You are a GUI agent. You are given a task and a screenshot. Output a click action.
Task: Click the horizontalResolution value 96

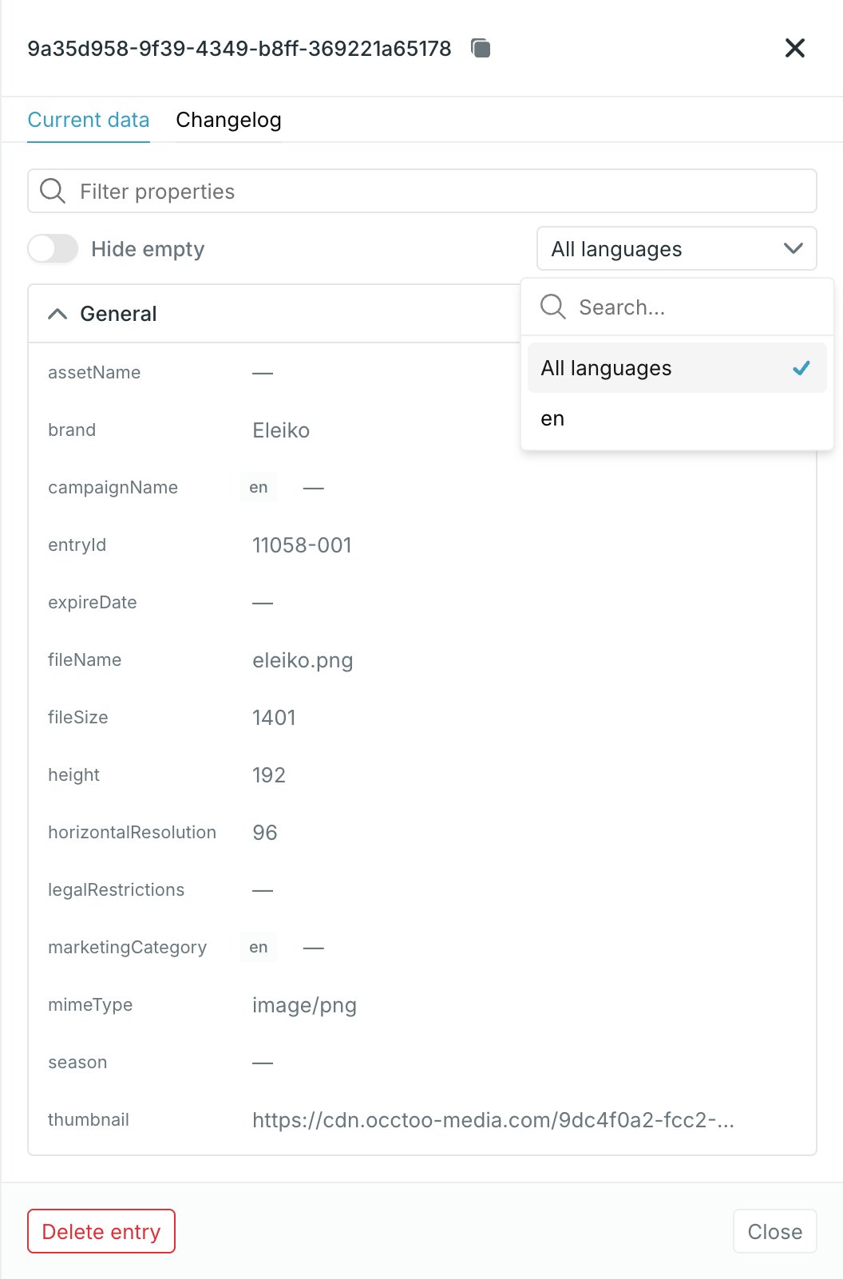(265, 833)
